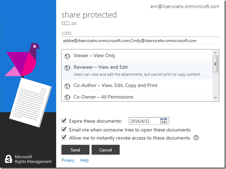Toggle the Expire these documents checkbox
The image size is (226, 169).
pos(64,121)
